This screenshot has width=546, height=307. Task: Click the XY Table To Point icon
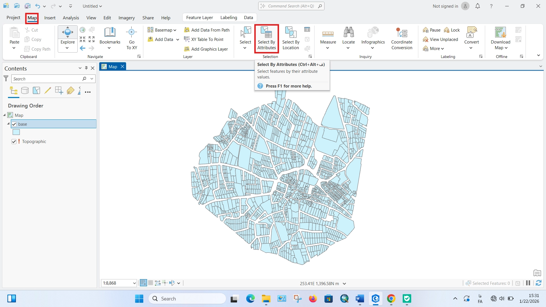tap(187, 39)
